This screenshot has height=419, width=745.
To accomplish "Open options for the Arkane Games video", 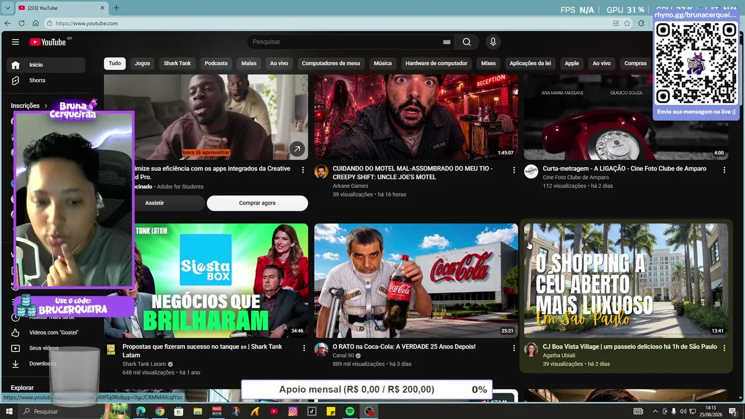I will coord(514,170).
